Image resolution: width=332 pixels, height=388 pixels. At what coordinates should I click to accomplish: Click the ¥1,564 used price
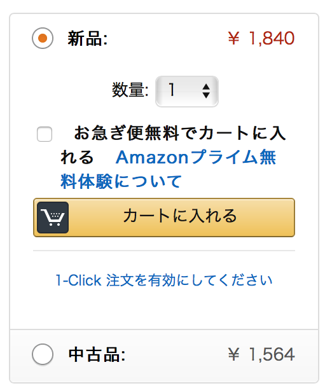click(x=261, y=354)
